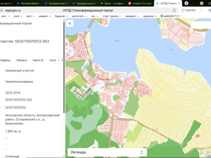Screen dimensions: 211x158
Task: Click the purple highlighted parcel on map
Action: click(x=198, y=136)
